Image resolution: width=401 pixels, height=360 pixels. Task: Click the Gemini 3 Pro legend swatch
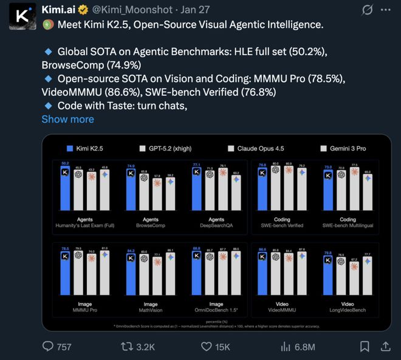coord(323,148)
